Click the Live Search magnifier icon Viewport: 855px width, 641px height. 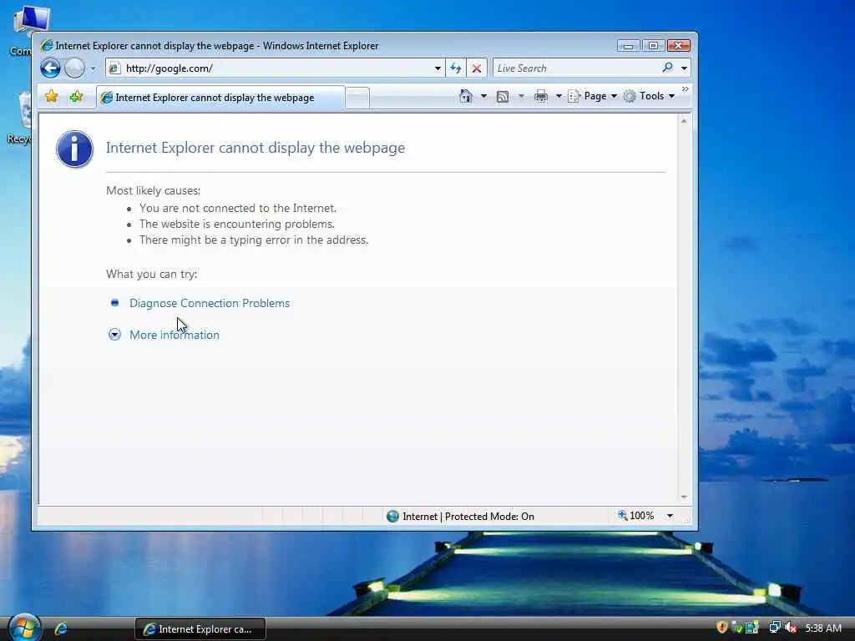[x=667, y=68]
